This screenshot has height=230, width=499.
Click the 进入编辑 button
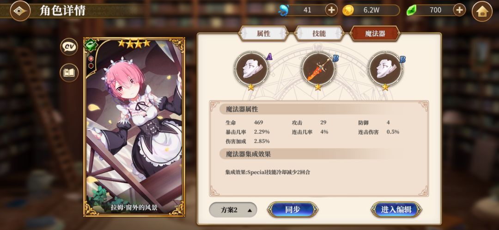tap(396, 210)
